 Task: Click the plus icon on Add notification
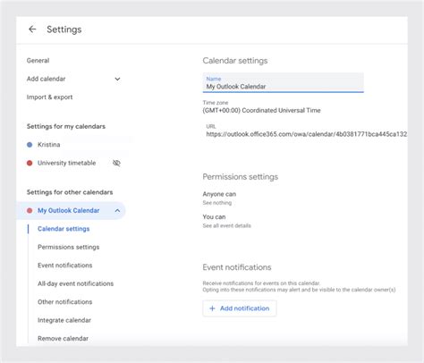tap(212, 308)
